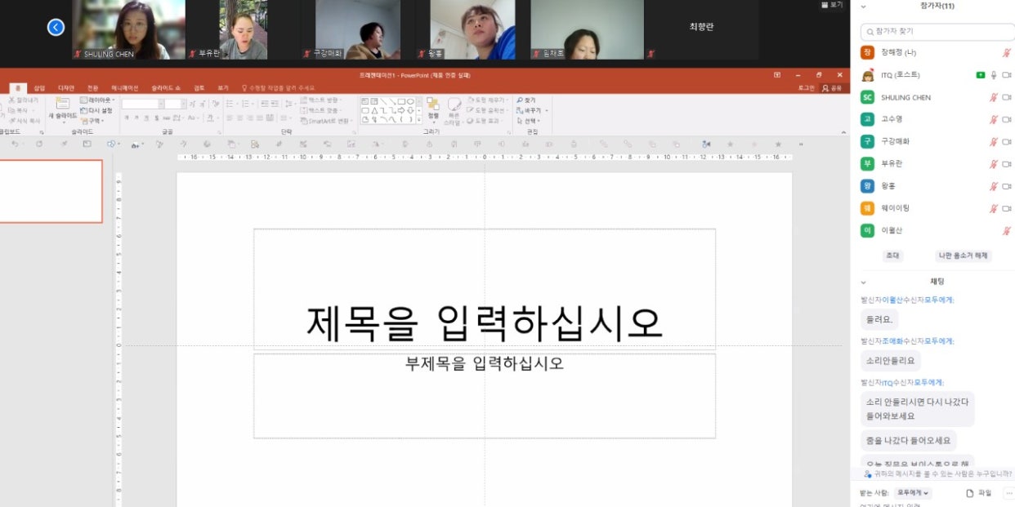Open the 텍스트 맞춤 dropdown
1015x507 pixels.
(x=321, y=110)
